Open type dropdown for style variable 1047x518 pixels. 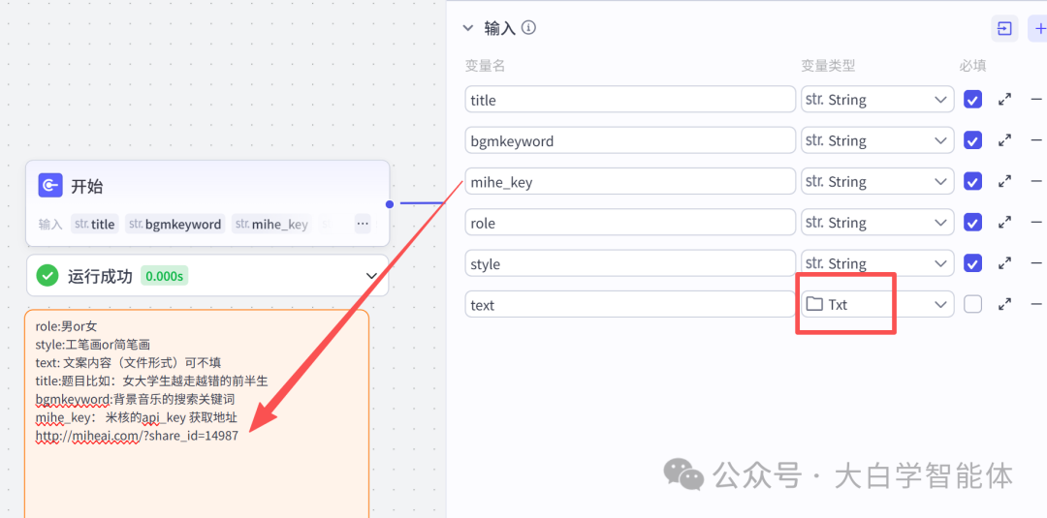877,263
